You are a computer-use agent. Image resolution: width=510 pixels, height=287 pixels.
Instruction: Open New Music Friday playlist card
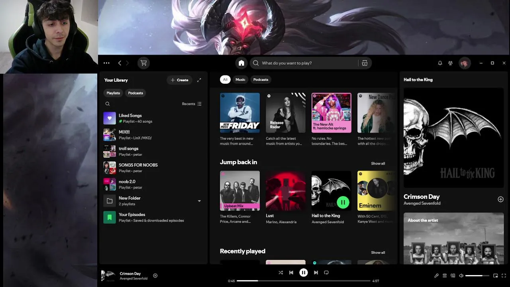click(x=240, y=119)
